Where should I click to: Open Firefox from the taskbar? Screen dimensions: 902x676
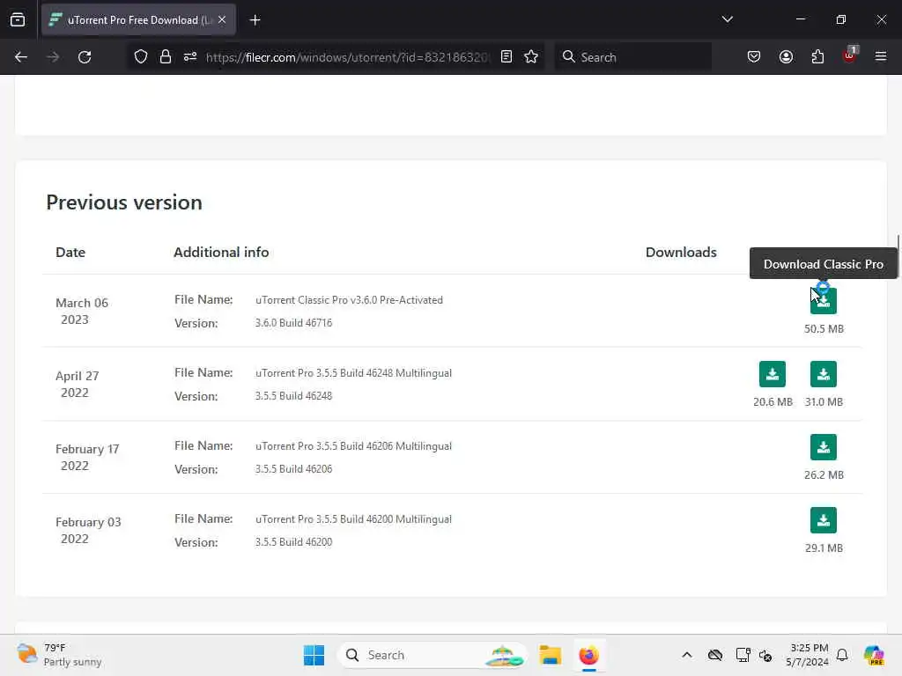588,655
